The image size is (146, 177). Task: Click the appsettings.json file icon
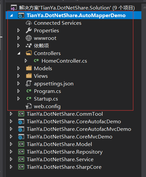[x=29, y=83]
